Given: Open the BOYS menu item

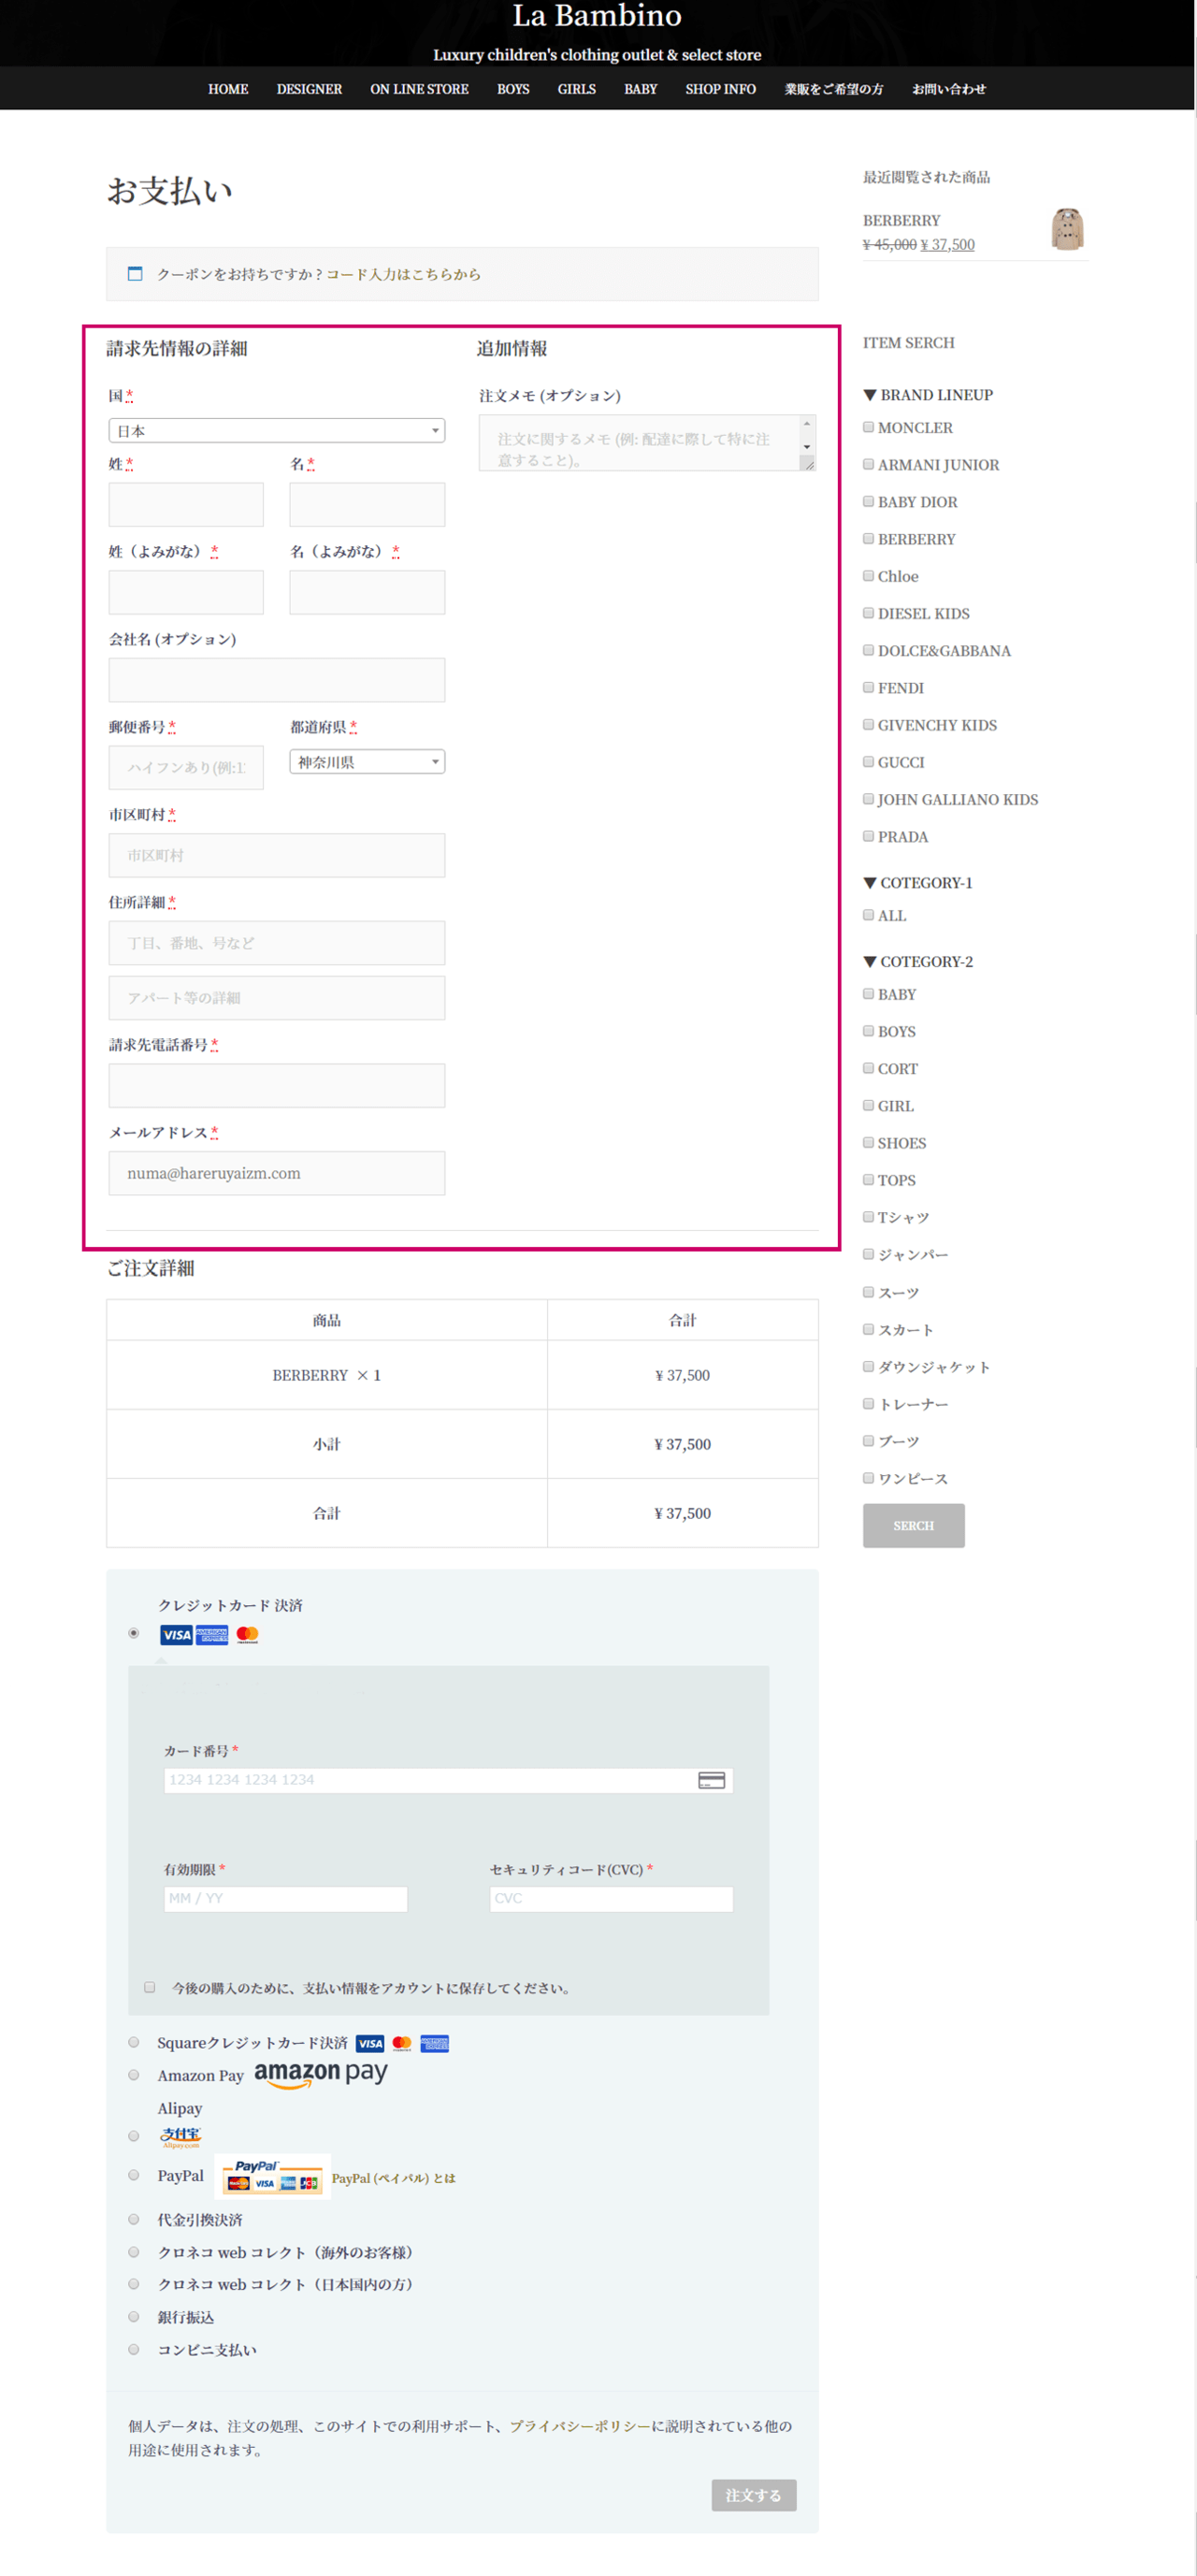Looking at the screenshot, I should (513, 89).
